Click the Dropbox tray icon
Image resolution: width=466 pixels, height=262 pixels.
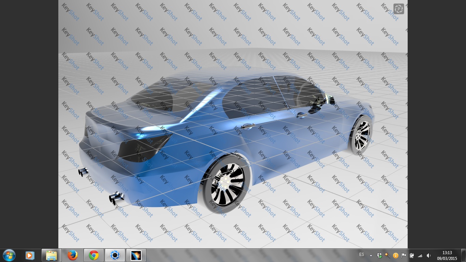379,255
